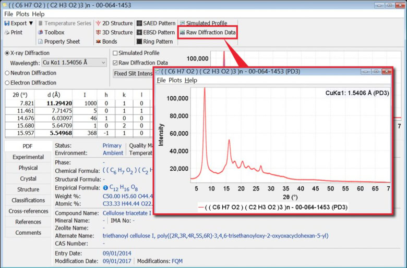
Task: Select the Electron Diffraction radio button
Action: click(x=7, y=82)
